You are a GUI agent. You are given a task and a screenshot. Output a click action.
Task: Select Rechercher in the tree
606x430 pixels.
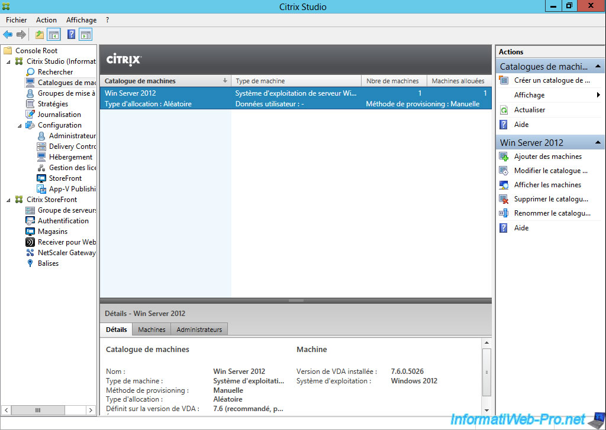pyautogui.click(x=55, y=71)
